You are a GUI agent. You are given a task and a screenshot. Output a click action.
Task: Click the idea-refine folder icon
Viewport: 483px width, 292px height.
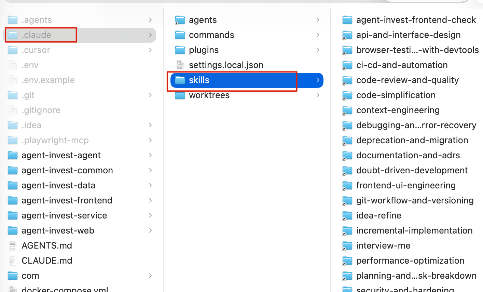(347, 215)
